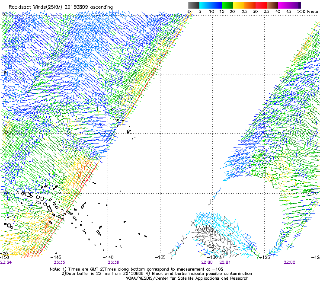Click the '-10' latitude axis label
Screen dimensions: 320x281
pyautogui.click(x=4, y=132)
